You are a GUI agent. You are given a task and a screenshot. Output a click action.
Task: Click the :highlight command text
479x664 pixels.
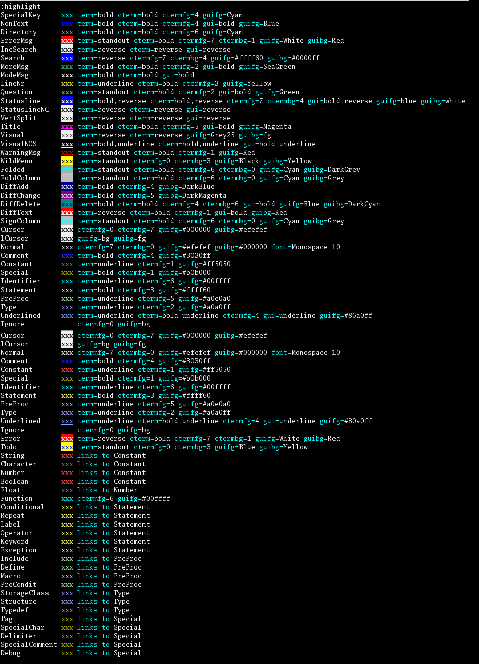coord(21,7)
